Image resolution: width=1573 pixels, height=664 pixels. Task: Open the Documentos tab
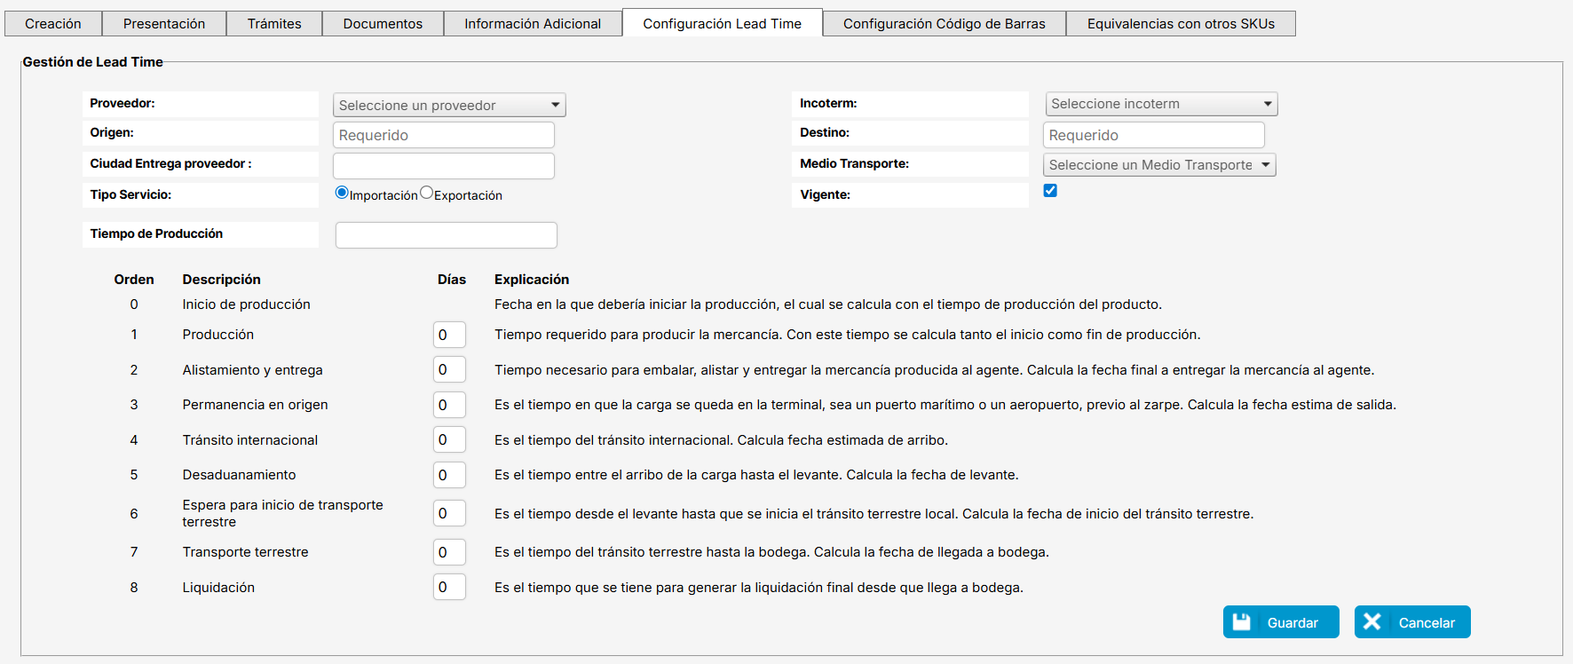point(383,24)
